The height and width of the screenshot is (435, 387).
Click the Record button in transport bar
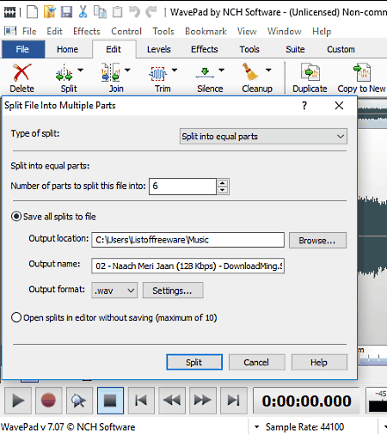48,401
